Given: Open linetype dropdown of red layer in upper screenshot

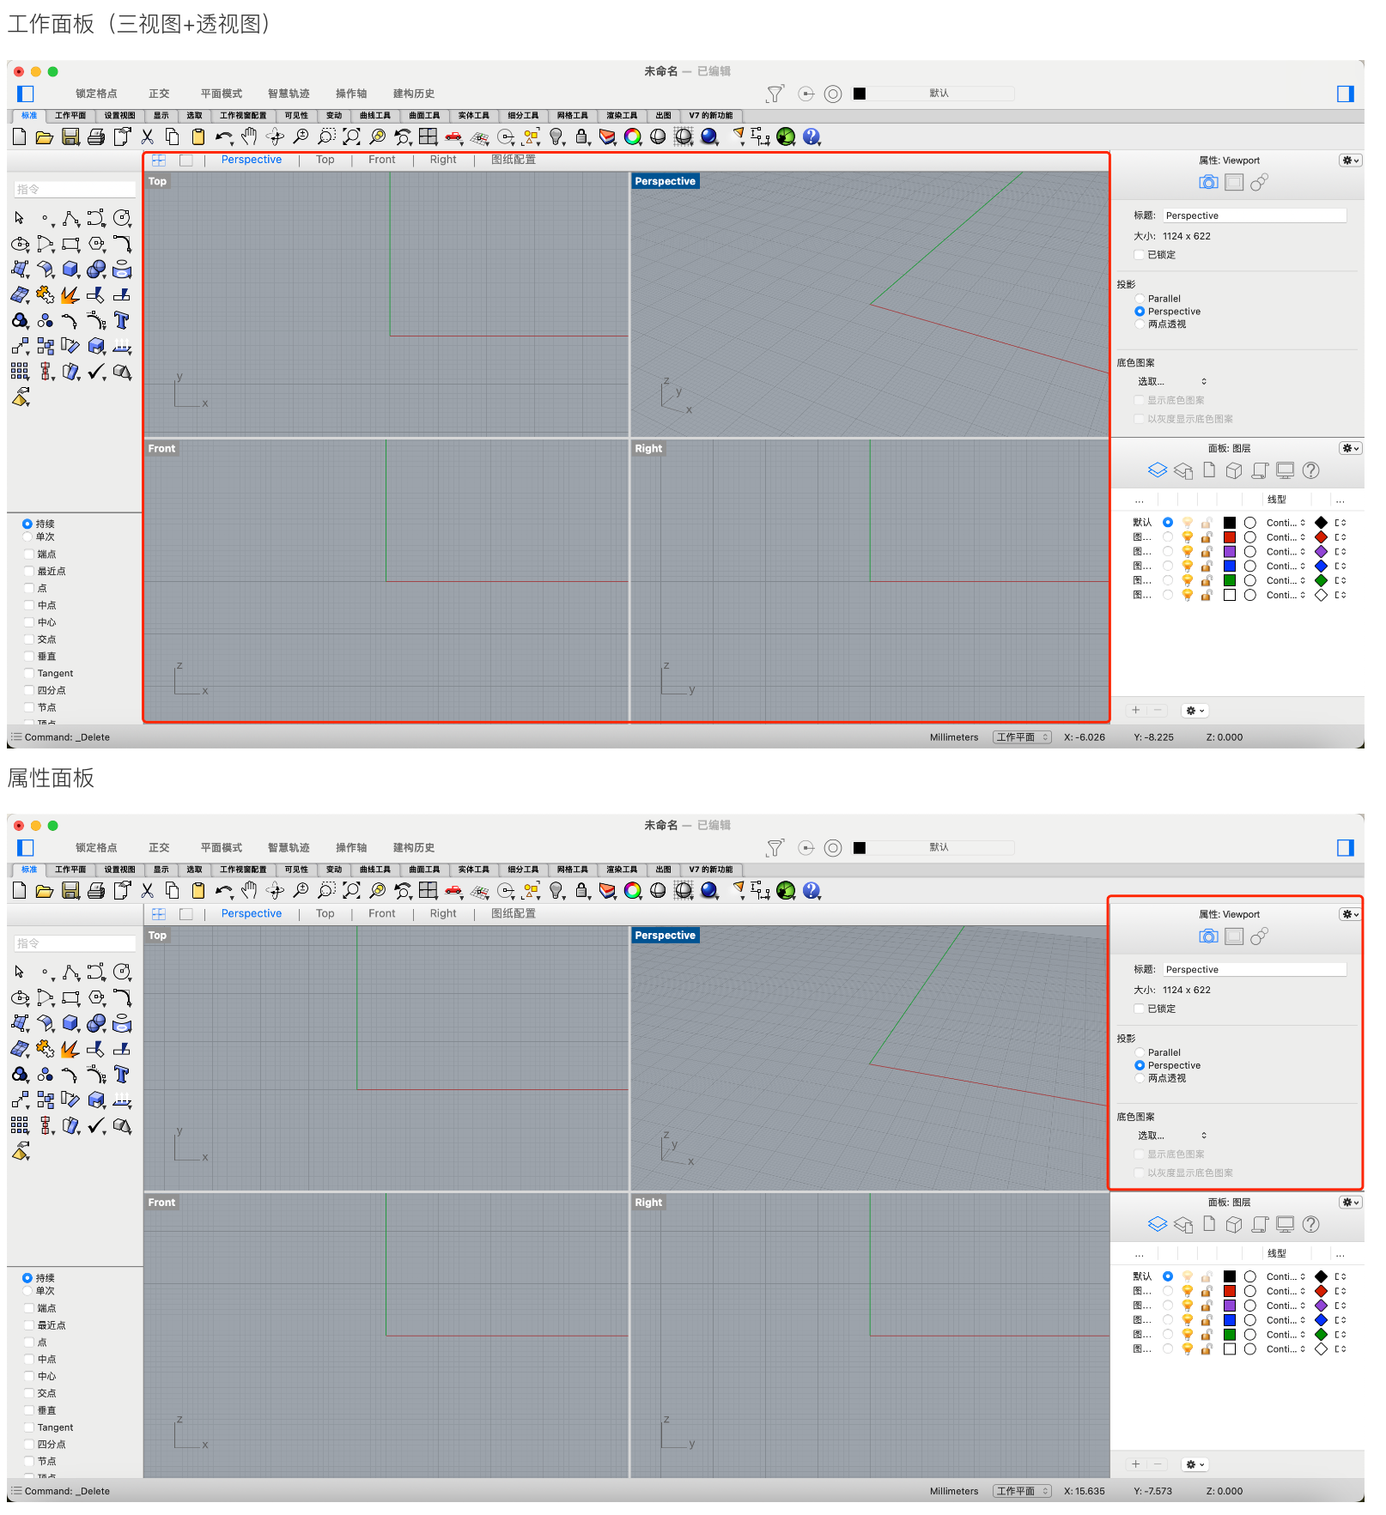Looking at the screenshot, I should [x=1286, y=537].
